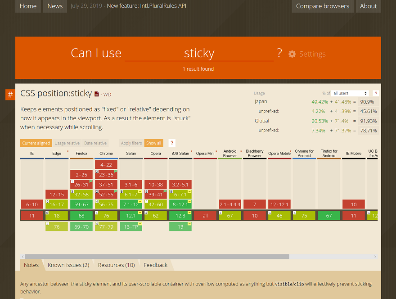Open Settings via the gear icon
The width and height of the screenshot is (396, 299).
[x=292, y=54]
